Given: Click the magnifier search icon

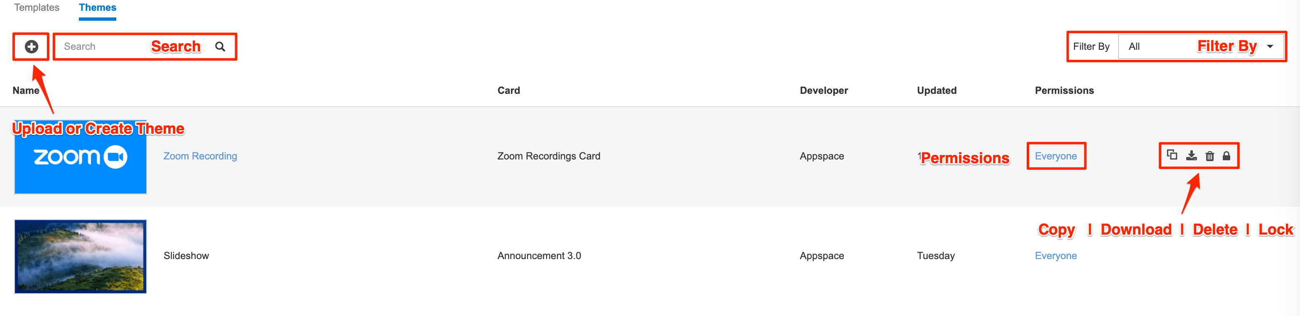Looking at the screenshot, I should tap(220, 47).
